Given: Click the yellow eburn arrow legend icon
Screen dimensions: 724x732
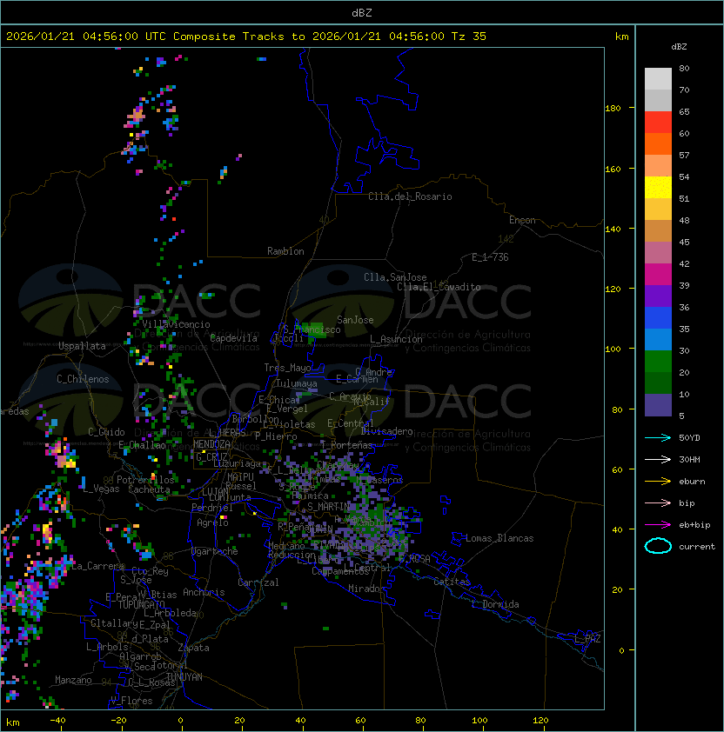Looking at the screenshot, I should point(658,482).
